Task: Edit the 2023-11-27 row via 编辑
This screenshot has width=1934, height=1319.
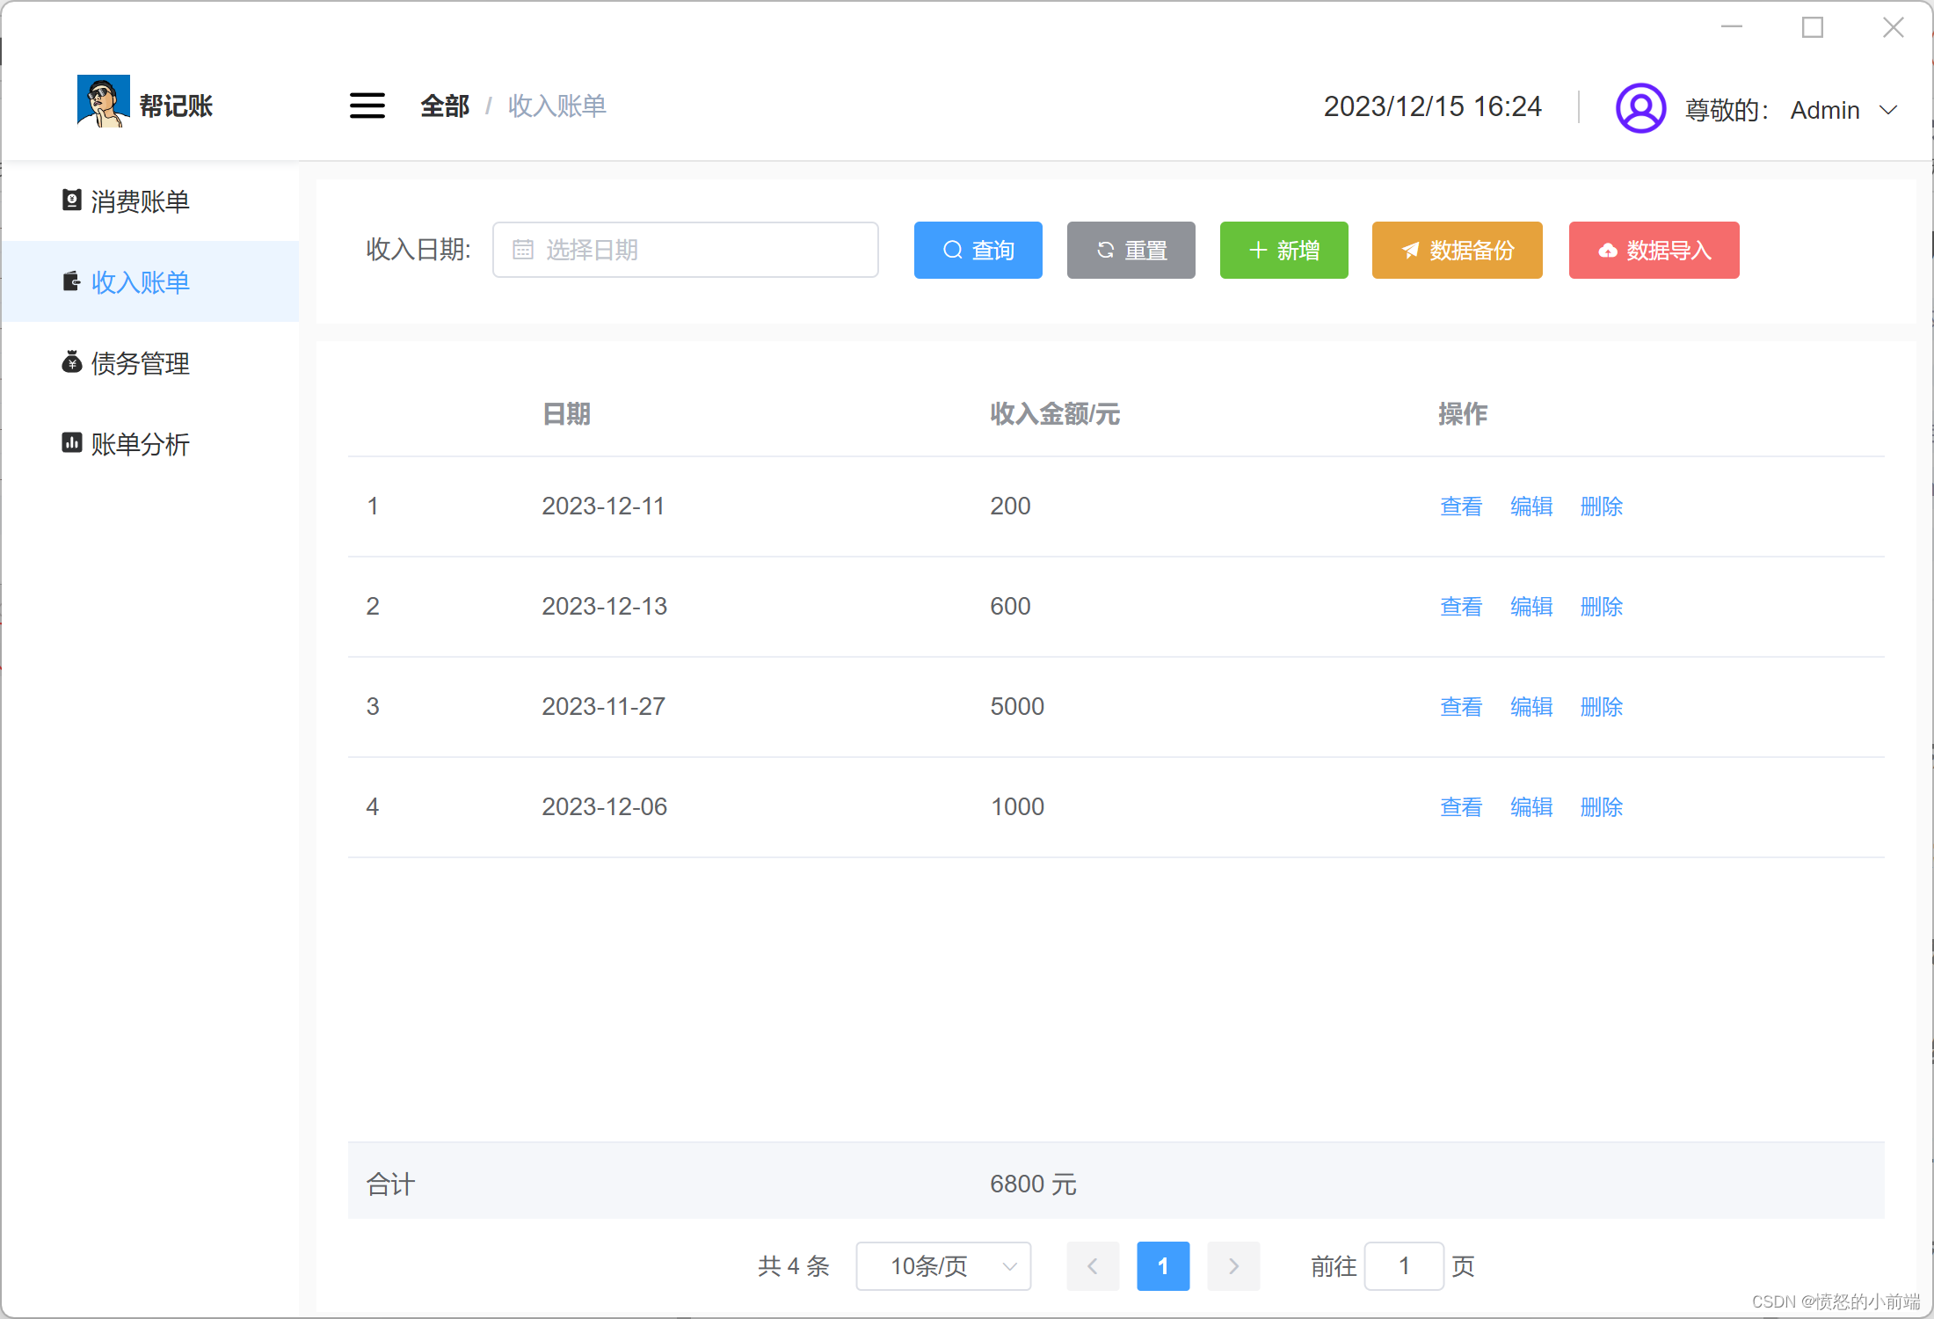Action: [1531, 707]
